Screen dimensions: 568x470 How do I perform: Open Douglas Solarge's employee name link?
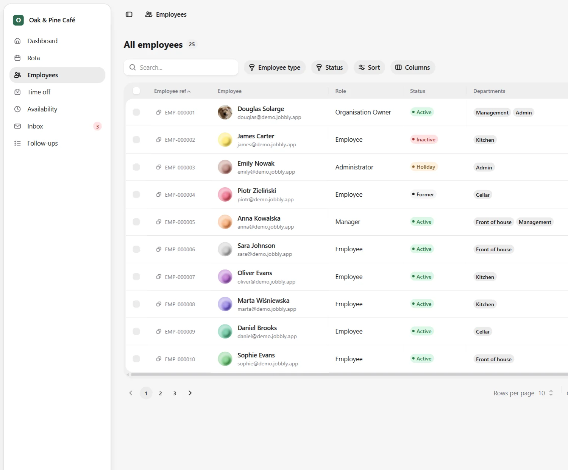(x=261, y=109)
